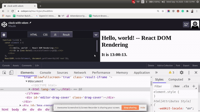The image size is (200, 112).
Task: Show the 3 warnings indicator
Action: click(172, 72)
